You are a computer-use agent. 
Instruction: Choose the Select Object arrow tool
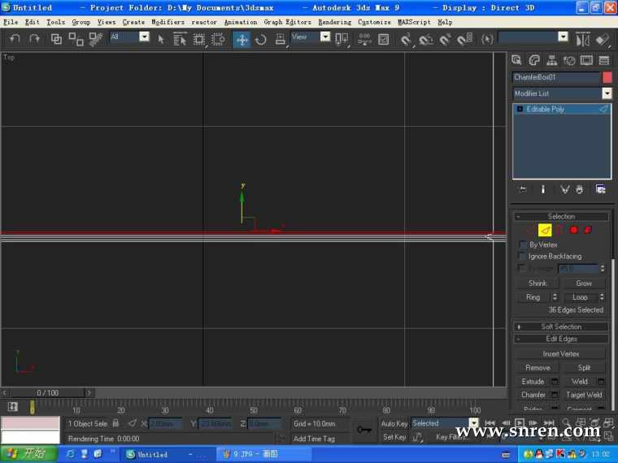point(161,39)
